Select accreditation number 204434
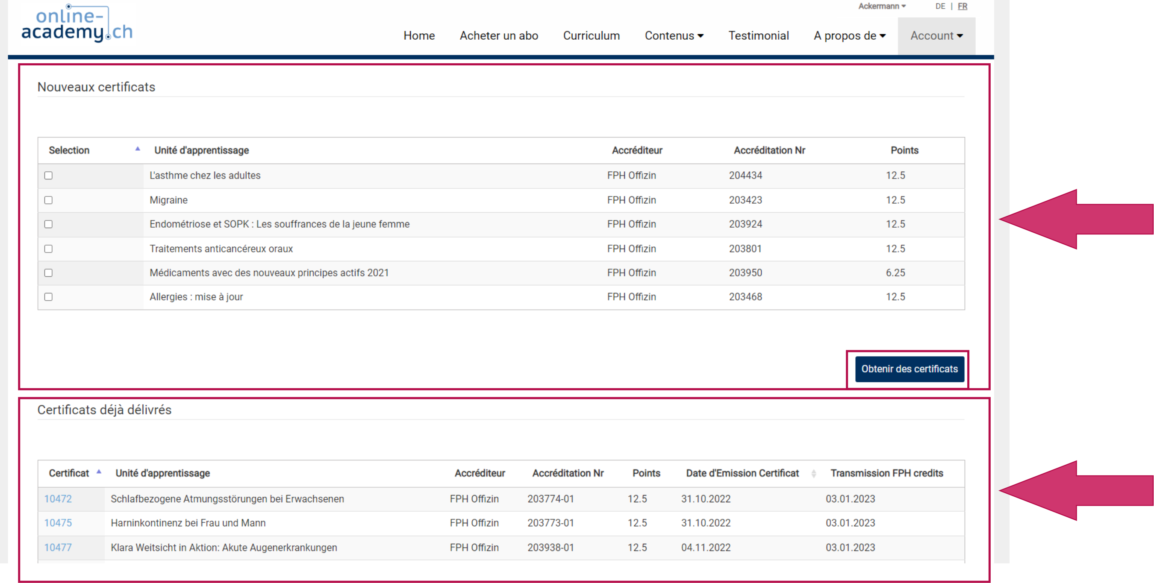This screenshot has width=1154, height=583. 745,176
